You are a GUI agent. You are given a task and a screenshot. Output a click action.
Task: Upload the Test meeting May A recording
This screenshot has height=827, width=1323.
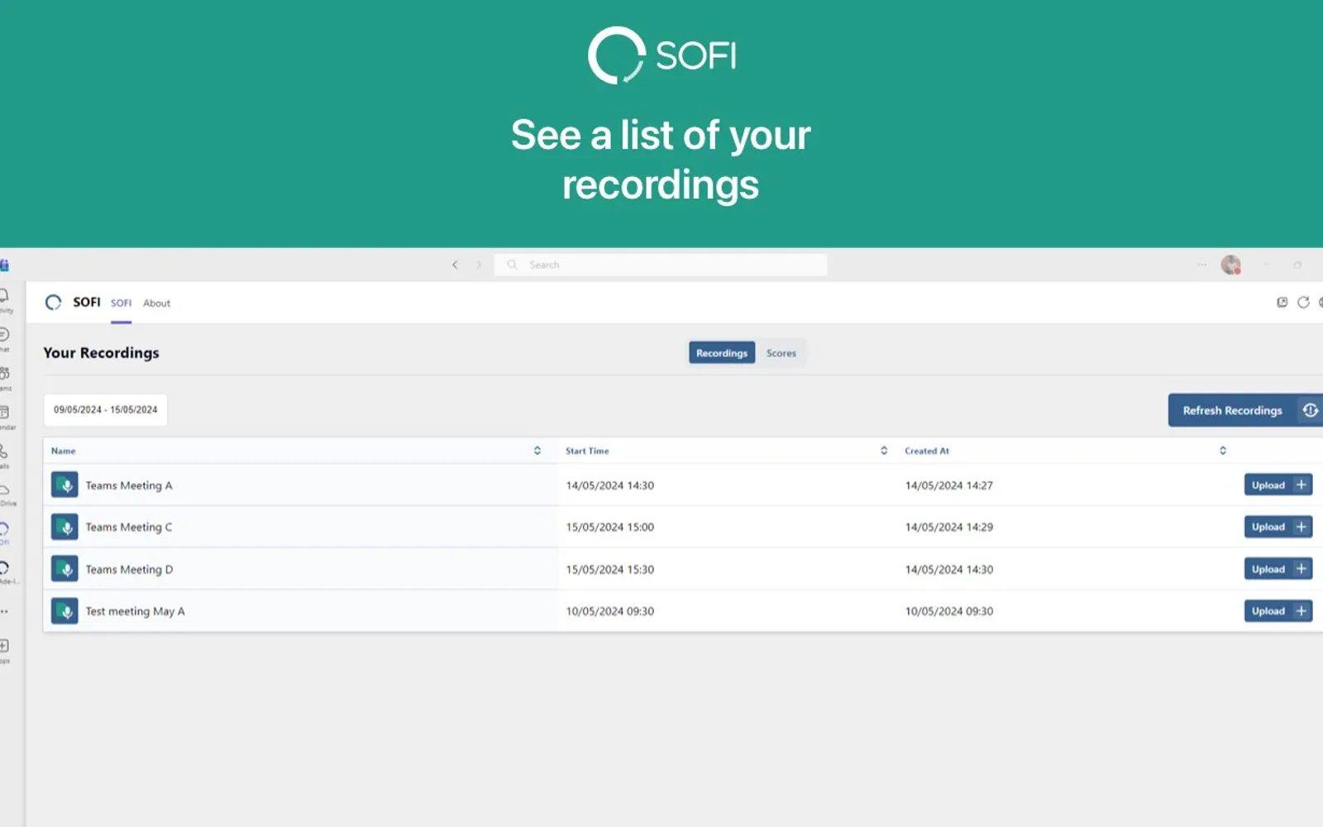coord(1278,611)
